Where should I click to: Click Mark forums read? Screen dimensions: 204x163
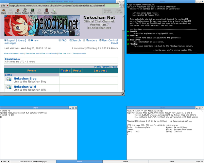[106, 67]
